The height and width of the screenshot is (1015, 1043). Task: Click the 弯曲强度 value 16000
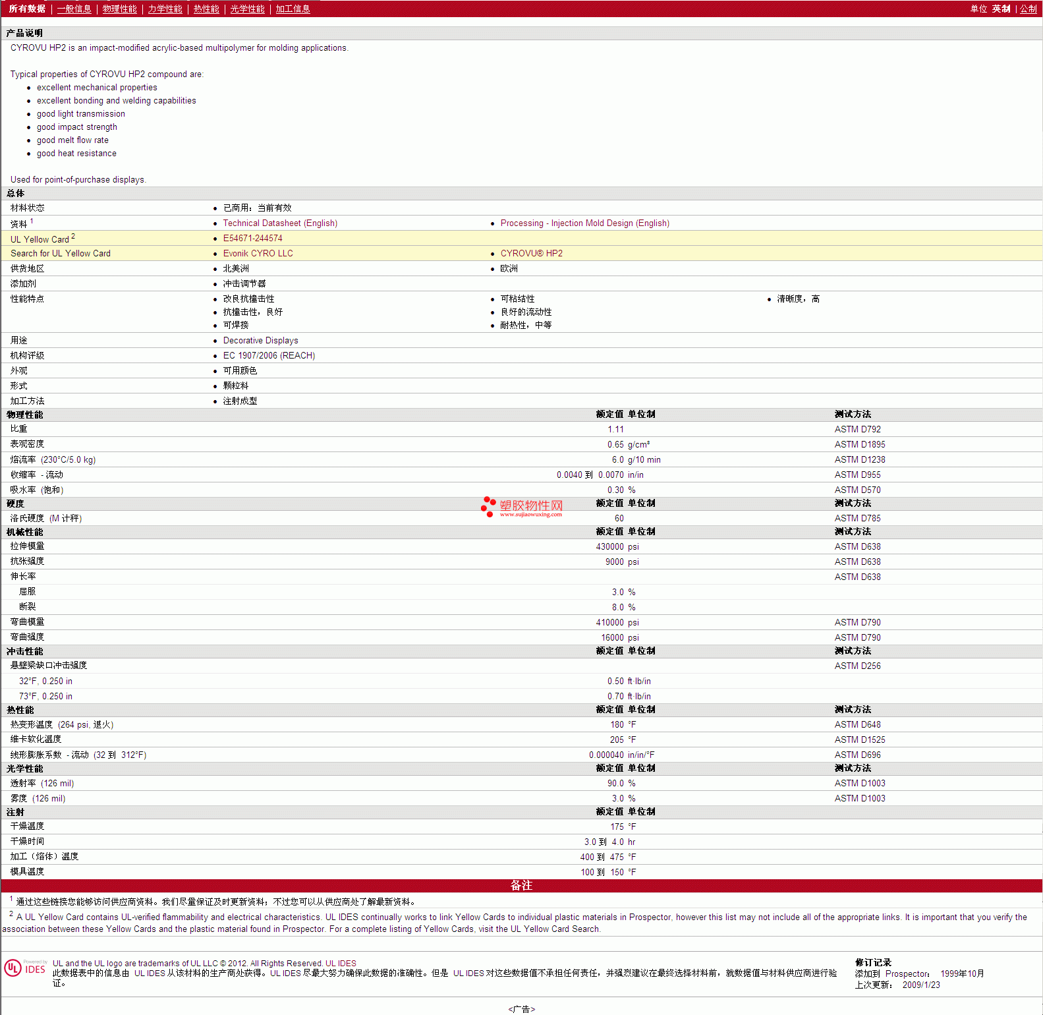tap(612, 638)
